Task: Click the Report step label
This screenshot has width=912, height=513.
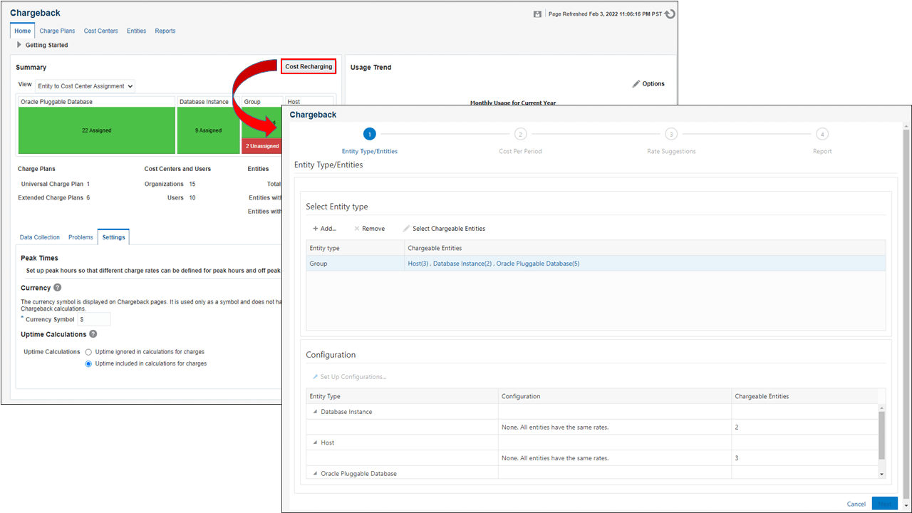Action: [x=822, y=151]
